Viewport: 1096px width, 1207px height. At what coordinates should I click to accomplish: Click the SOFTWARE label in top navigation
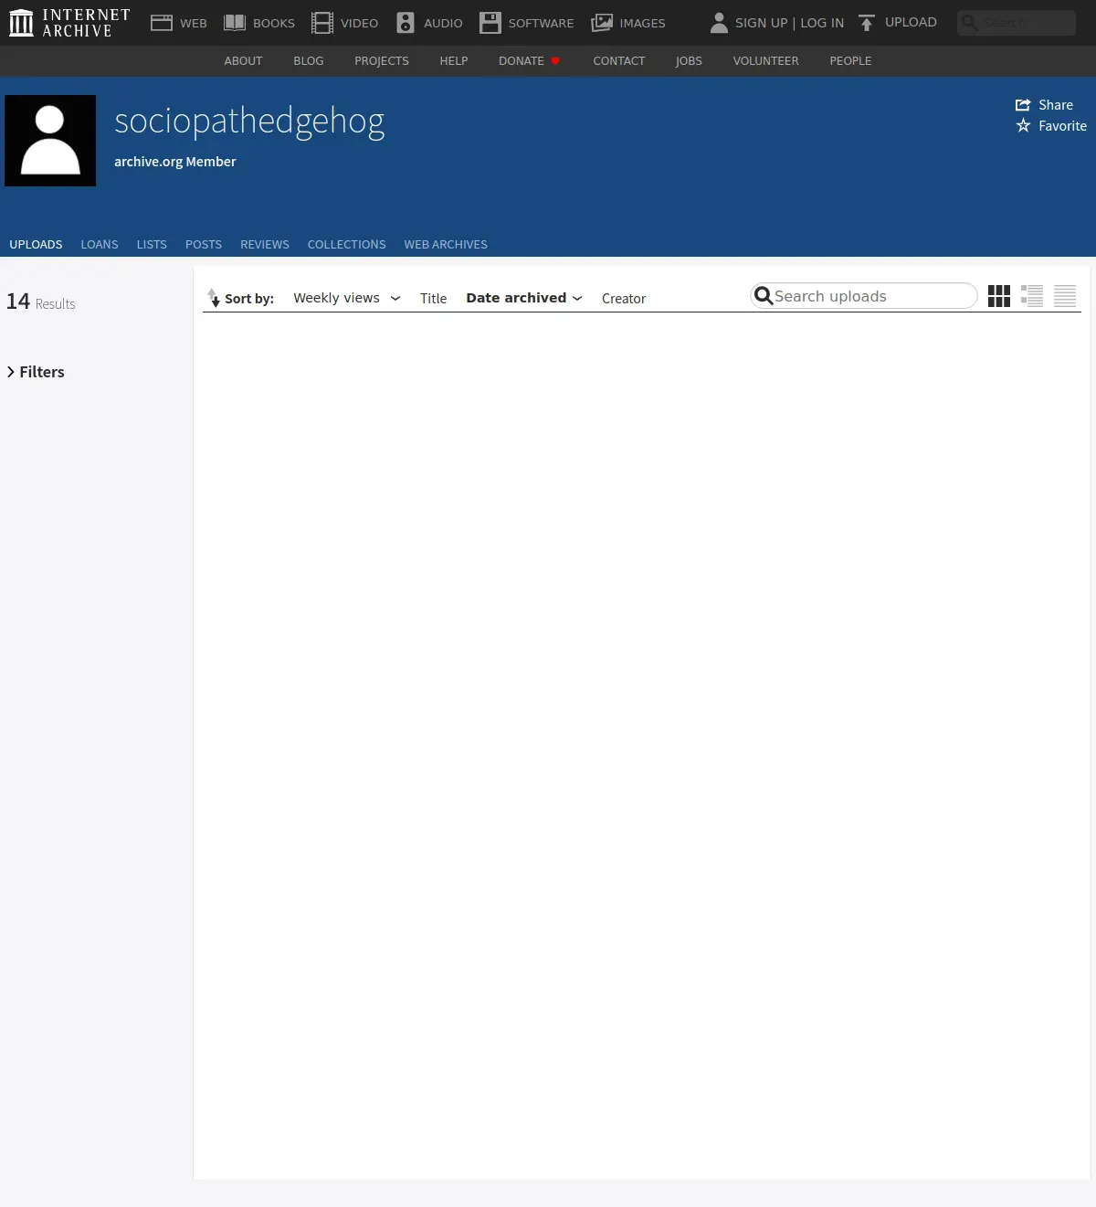(541, 23)
